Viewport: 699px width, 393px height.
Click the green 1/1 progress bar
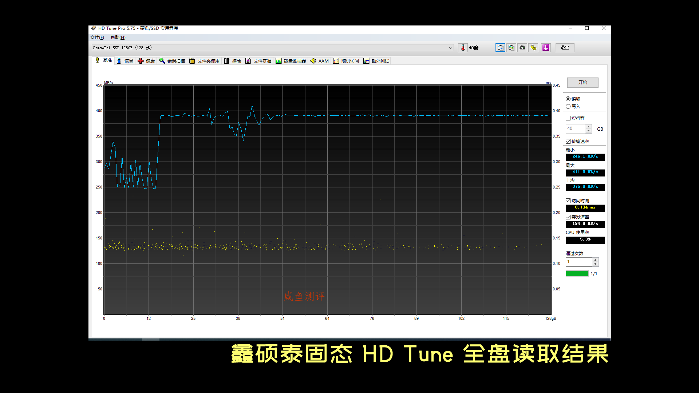coord(577,274)
